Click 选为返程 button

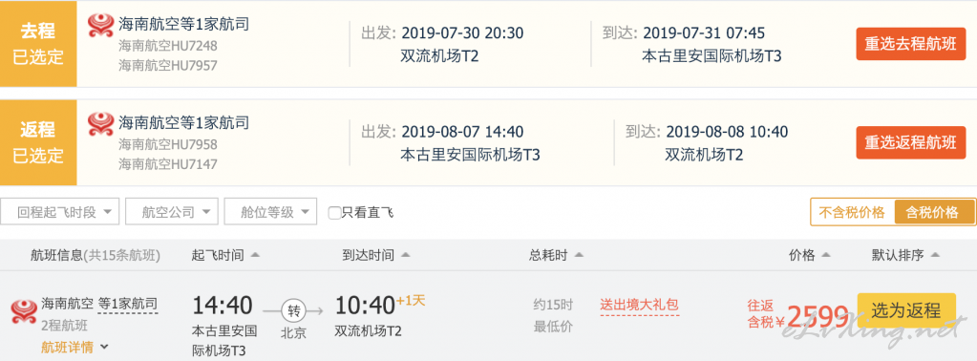coord(906,309)
